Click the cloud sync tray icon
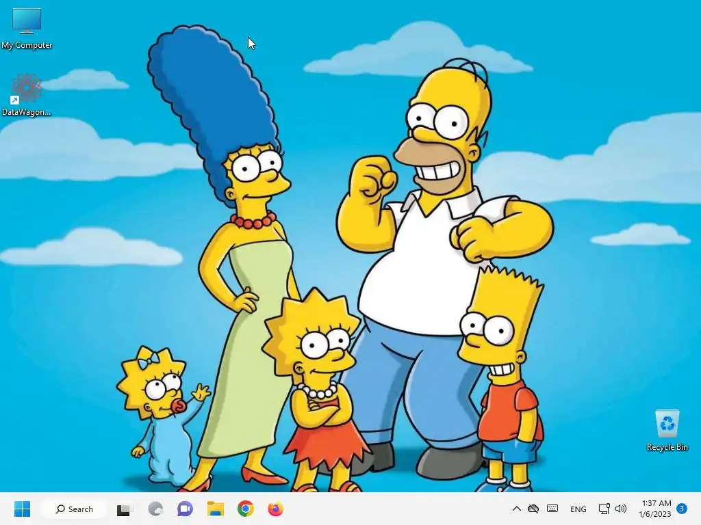The width and height of the screenshot is (701, 525). point(533,509)
